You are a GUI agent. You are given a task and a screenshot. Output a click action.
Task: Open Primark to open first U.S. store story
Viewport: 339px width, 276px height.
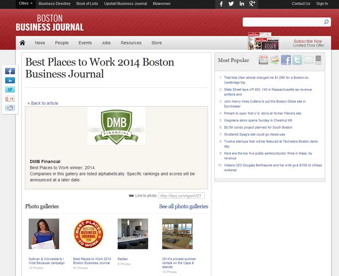point(262,113)
